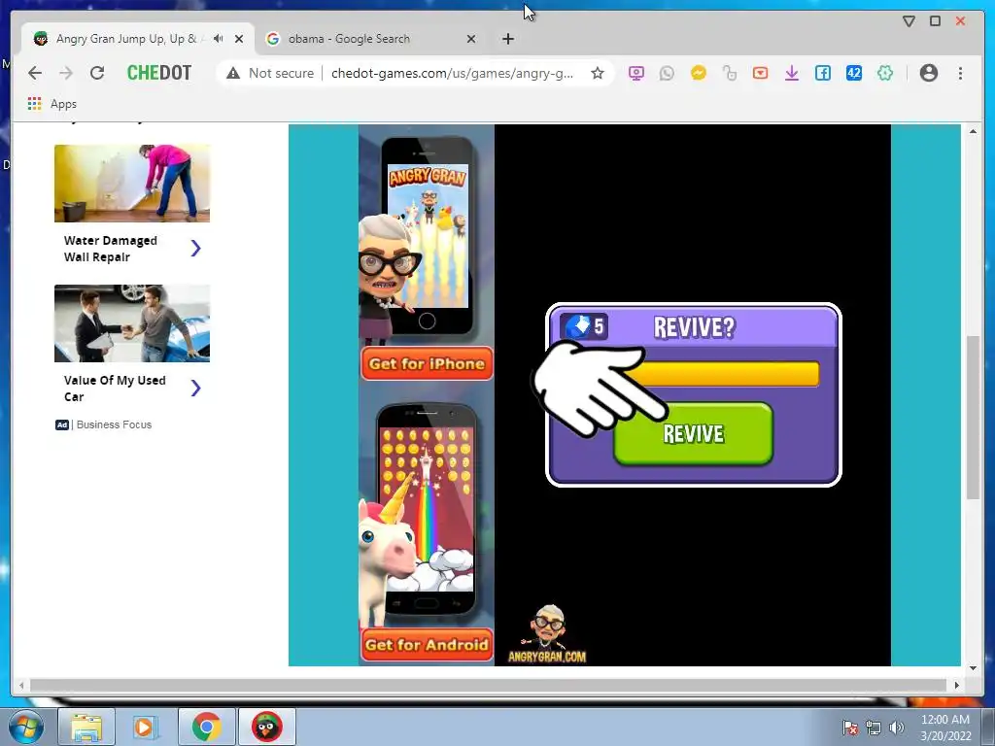Click the Angry Gran bird taskbar icon

pyautogui.click(x=266, y=727)
